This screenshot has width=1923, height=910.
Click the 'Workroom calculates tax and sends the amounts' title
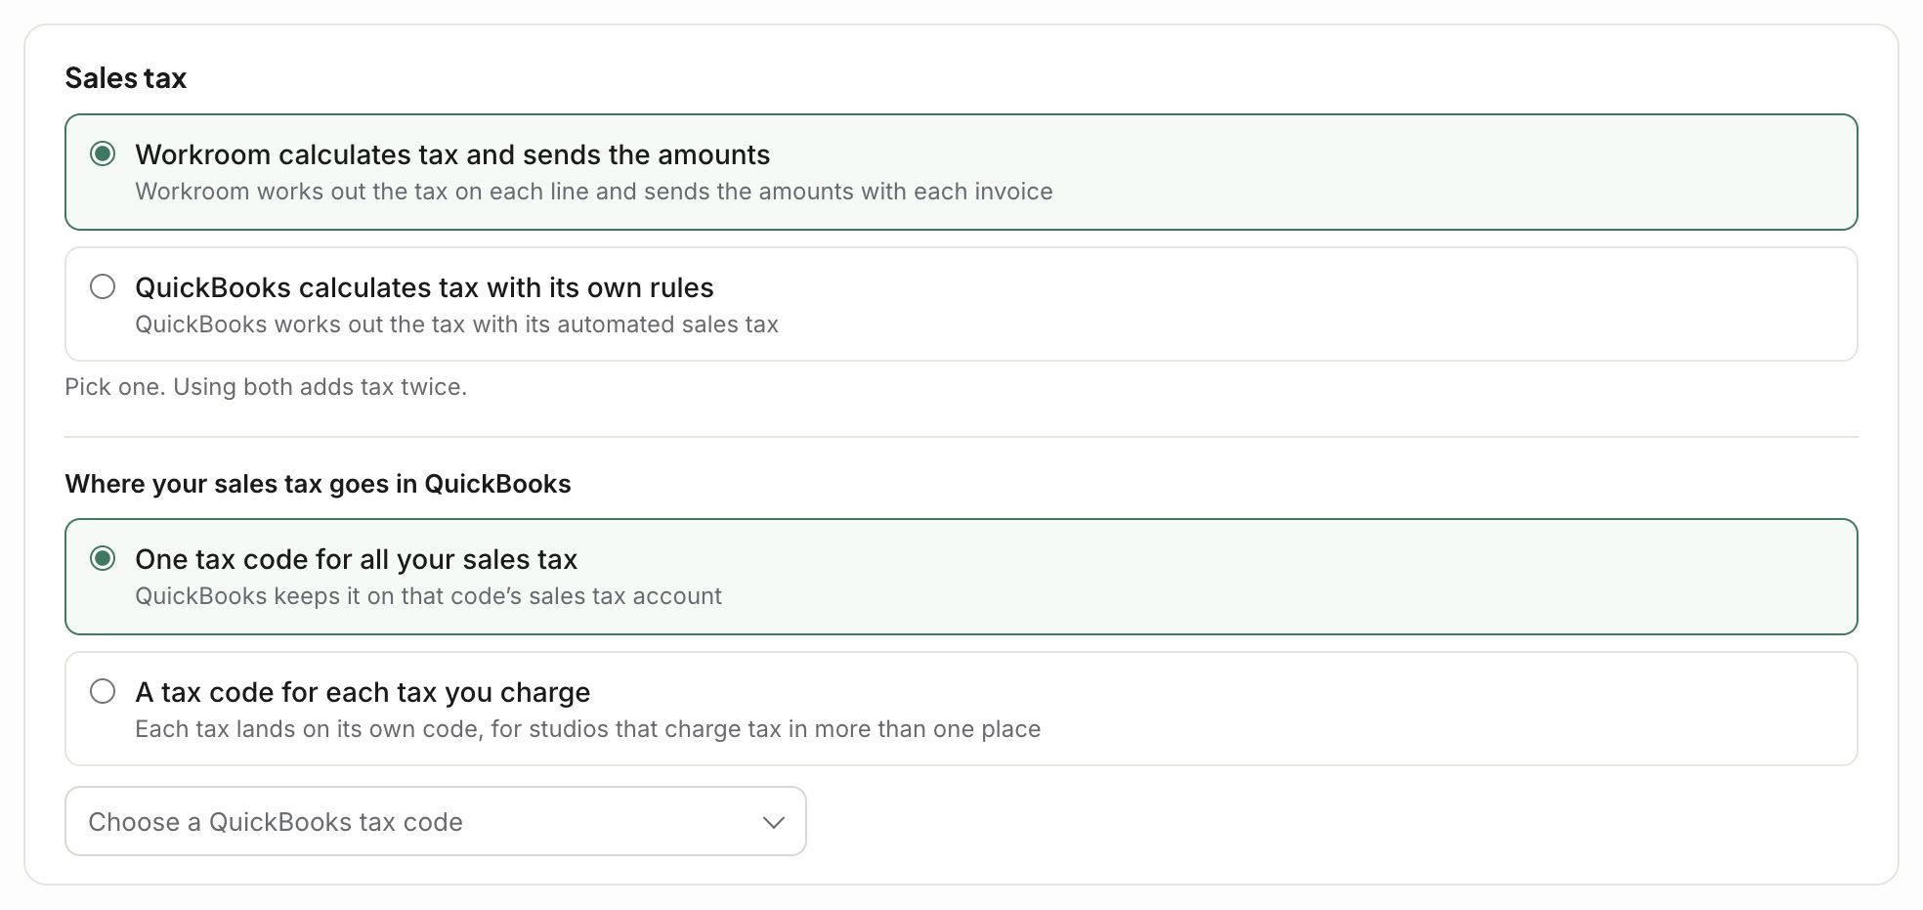tap(452, 154)
